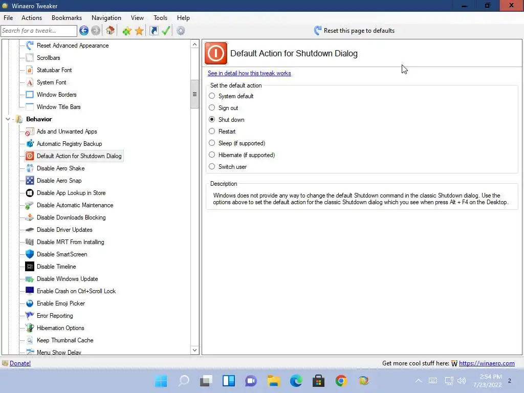Open the Tools menu
The image size is (524, 393).
[x=160, y=18]
